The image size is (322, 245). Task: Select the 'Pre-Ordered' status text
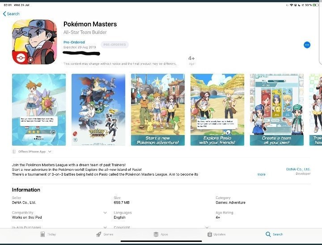click(74, 42)
